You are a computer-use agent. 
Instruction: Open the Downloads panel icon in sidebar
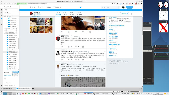(1, 9)
